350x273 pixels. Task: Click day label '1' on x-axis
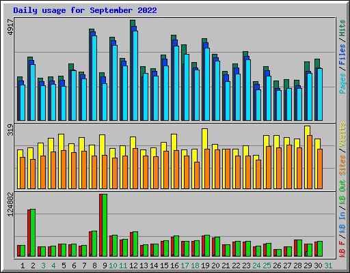(x=23, y=265)
